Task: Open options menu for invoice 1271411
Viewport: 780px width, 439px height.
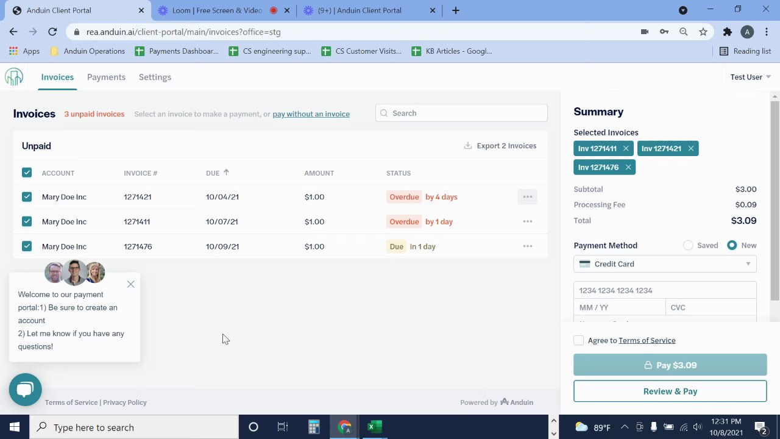Action: (x=528, y=221)
